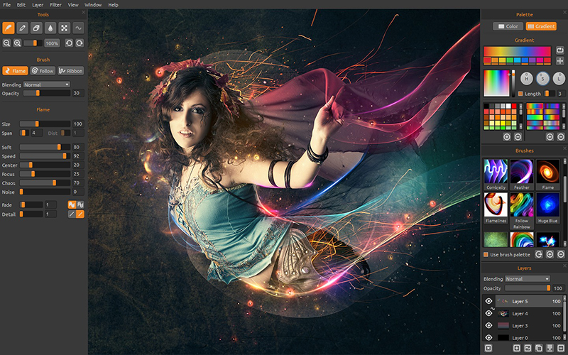Open the View menu

73,5
